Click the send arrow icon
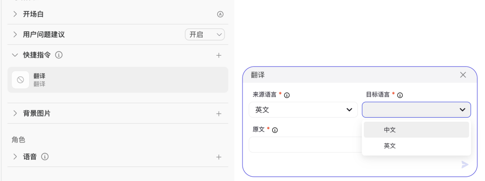The width and height of the screenshot is (485, 181). (x=465, y=164)
